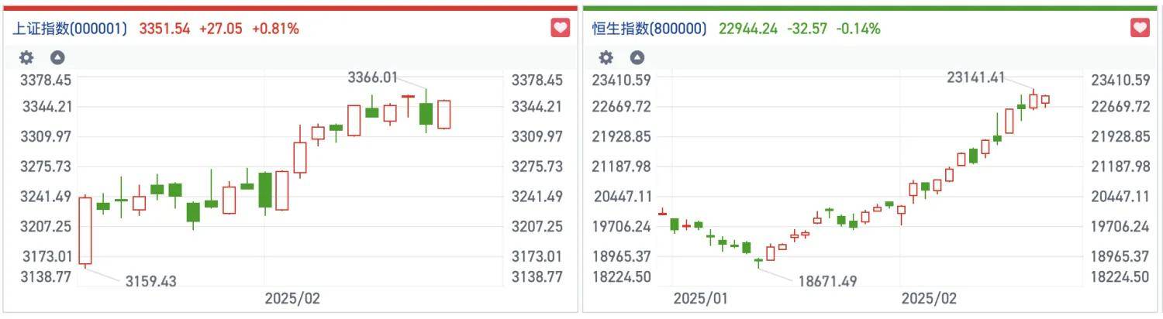Select the 3159.43 low price label

[150, 282]
